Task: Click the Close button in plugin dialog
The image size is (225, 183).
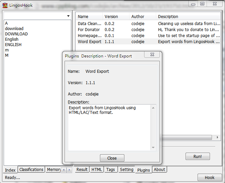Action: pyautogui.click(x=112, y=158)
